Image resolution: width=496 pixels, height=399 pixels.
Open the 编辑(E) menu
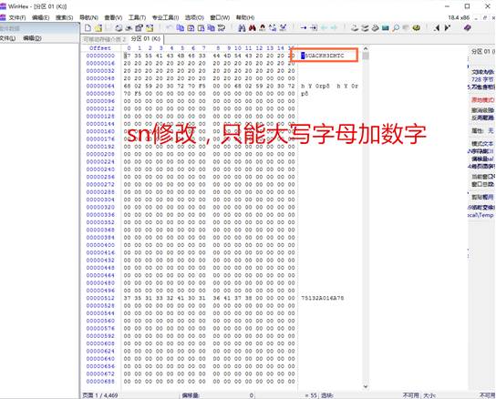coord(40,17)
